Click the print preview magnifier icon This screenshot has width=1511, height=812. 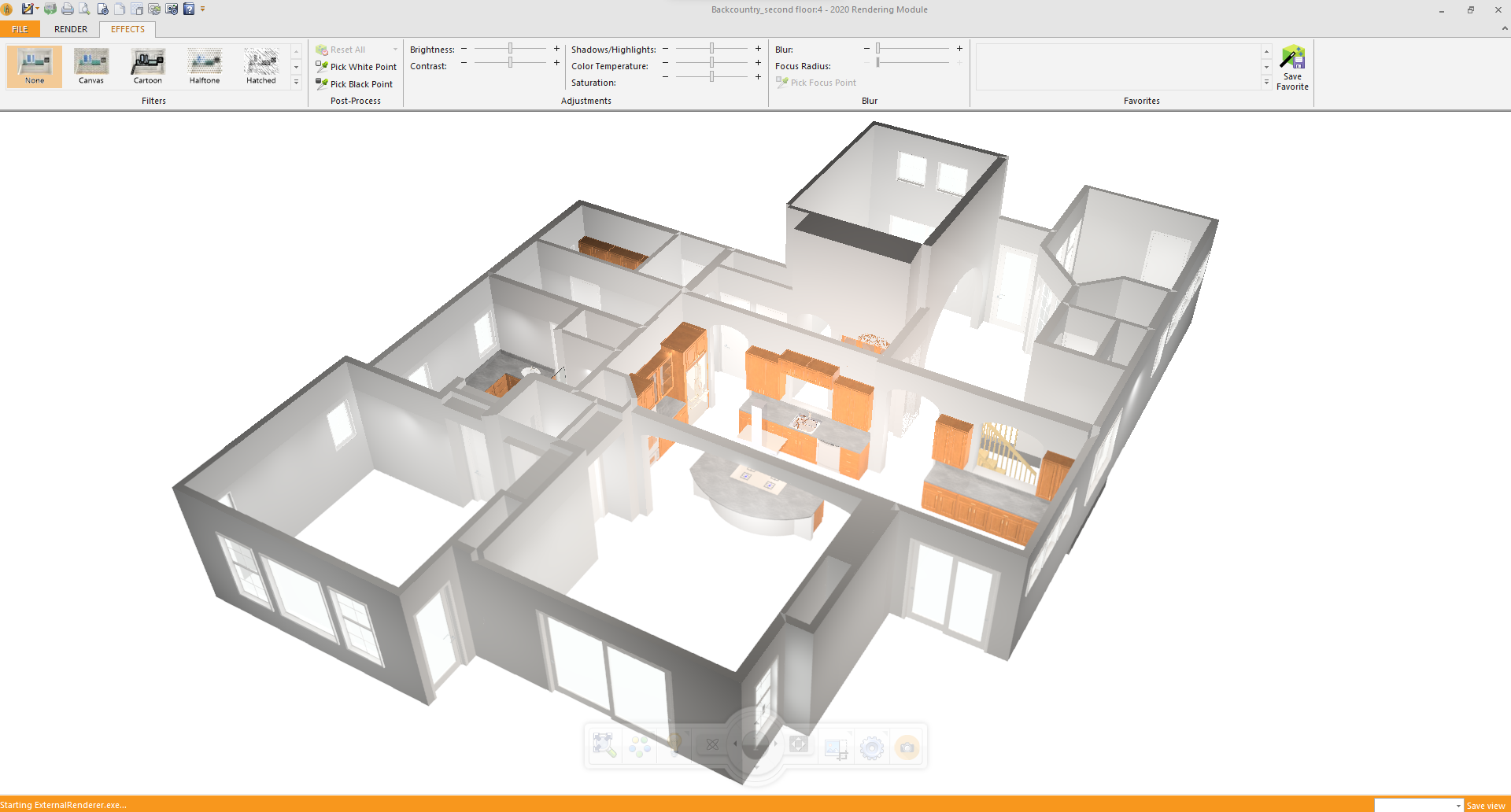[84, 9]
